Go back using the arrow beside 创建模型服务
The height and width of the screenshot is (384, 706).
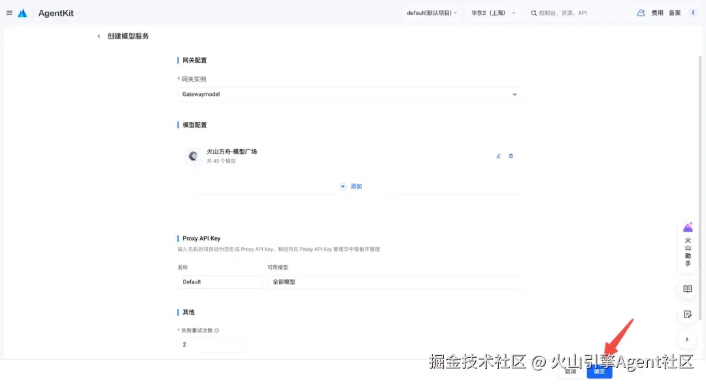(x=99, y=37)
